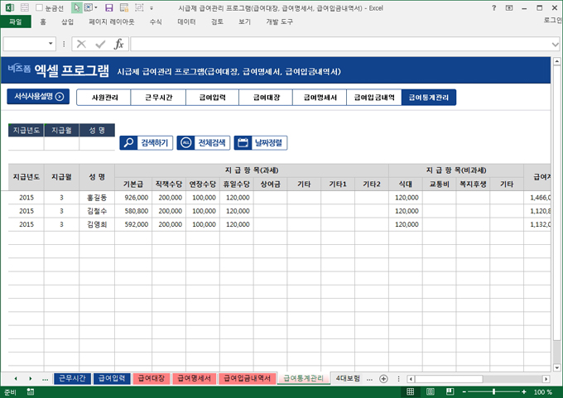Click the 서식사용설명 help button
This screenshot has width=563, height=398.
[x=38, y=97]
